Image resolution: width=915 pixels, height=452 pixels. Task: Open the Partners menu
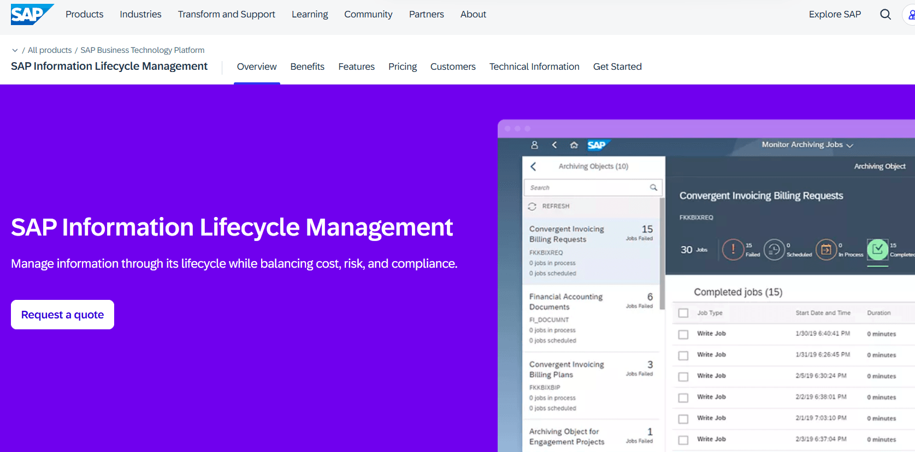click(x=427, y=14)
